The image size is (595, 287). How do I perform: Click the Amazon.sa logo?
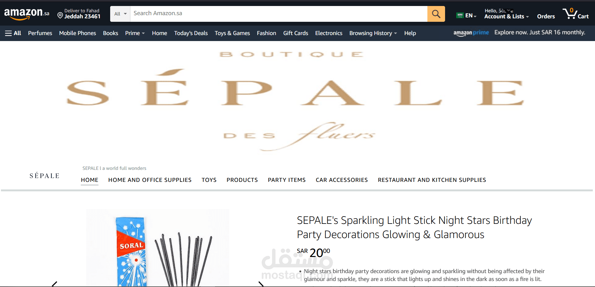pyautogui.click(x=27, y=14)
